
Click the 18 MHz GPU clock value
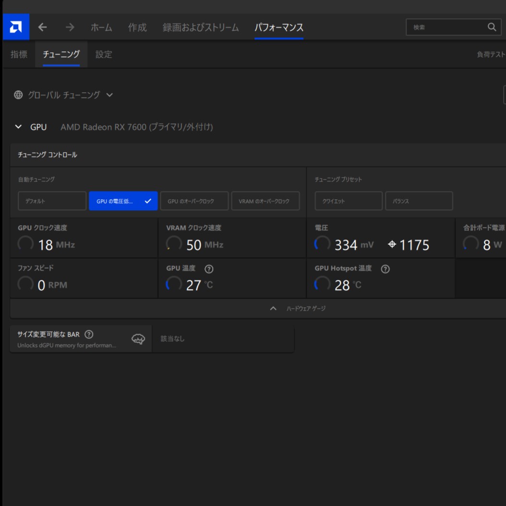pos(57,245)
